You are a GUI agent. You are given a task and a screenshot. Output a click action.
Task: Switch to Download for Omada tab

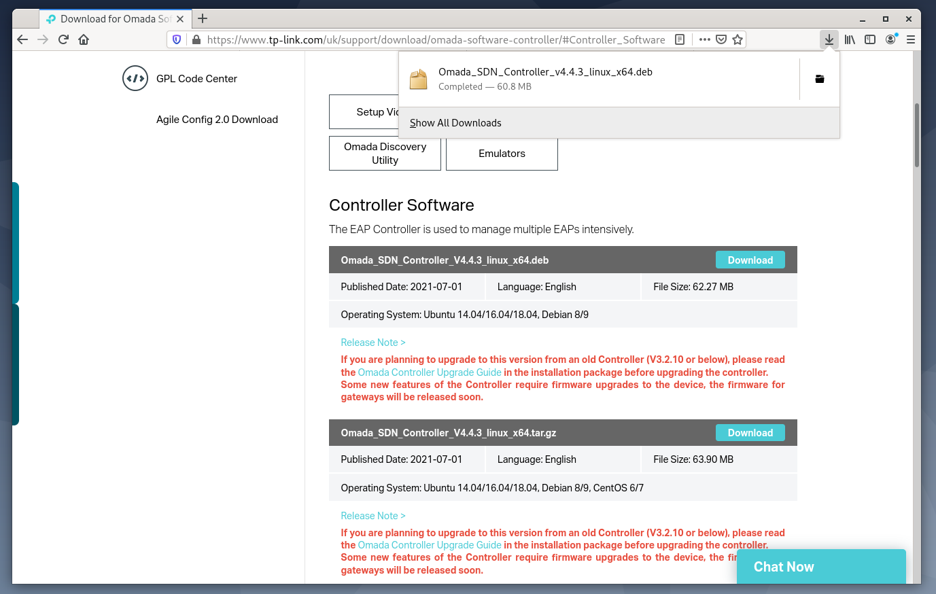pos(114,19)
